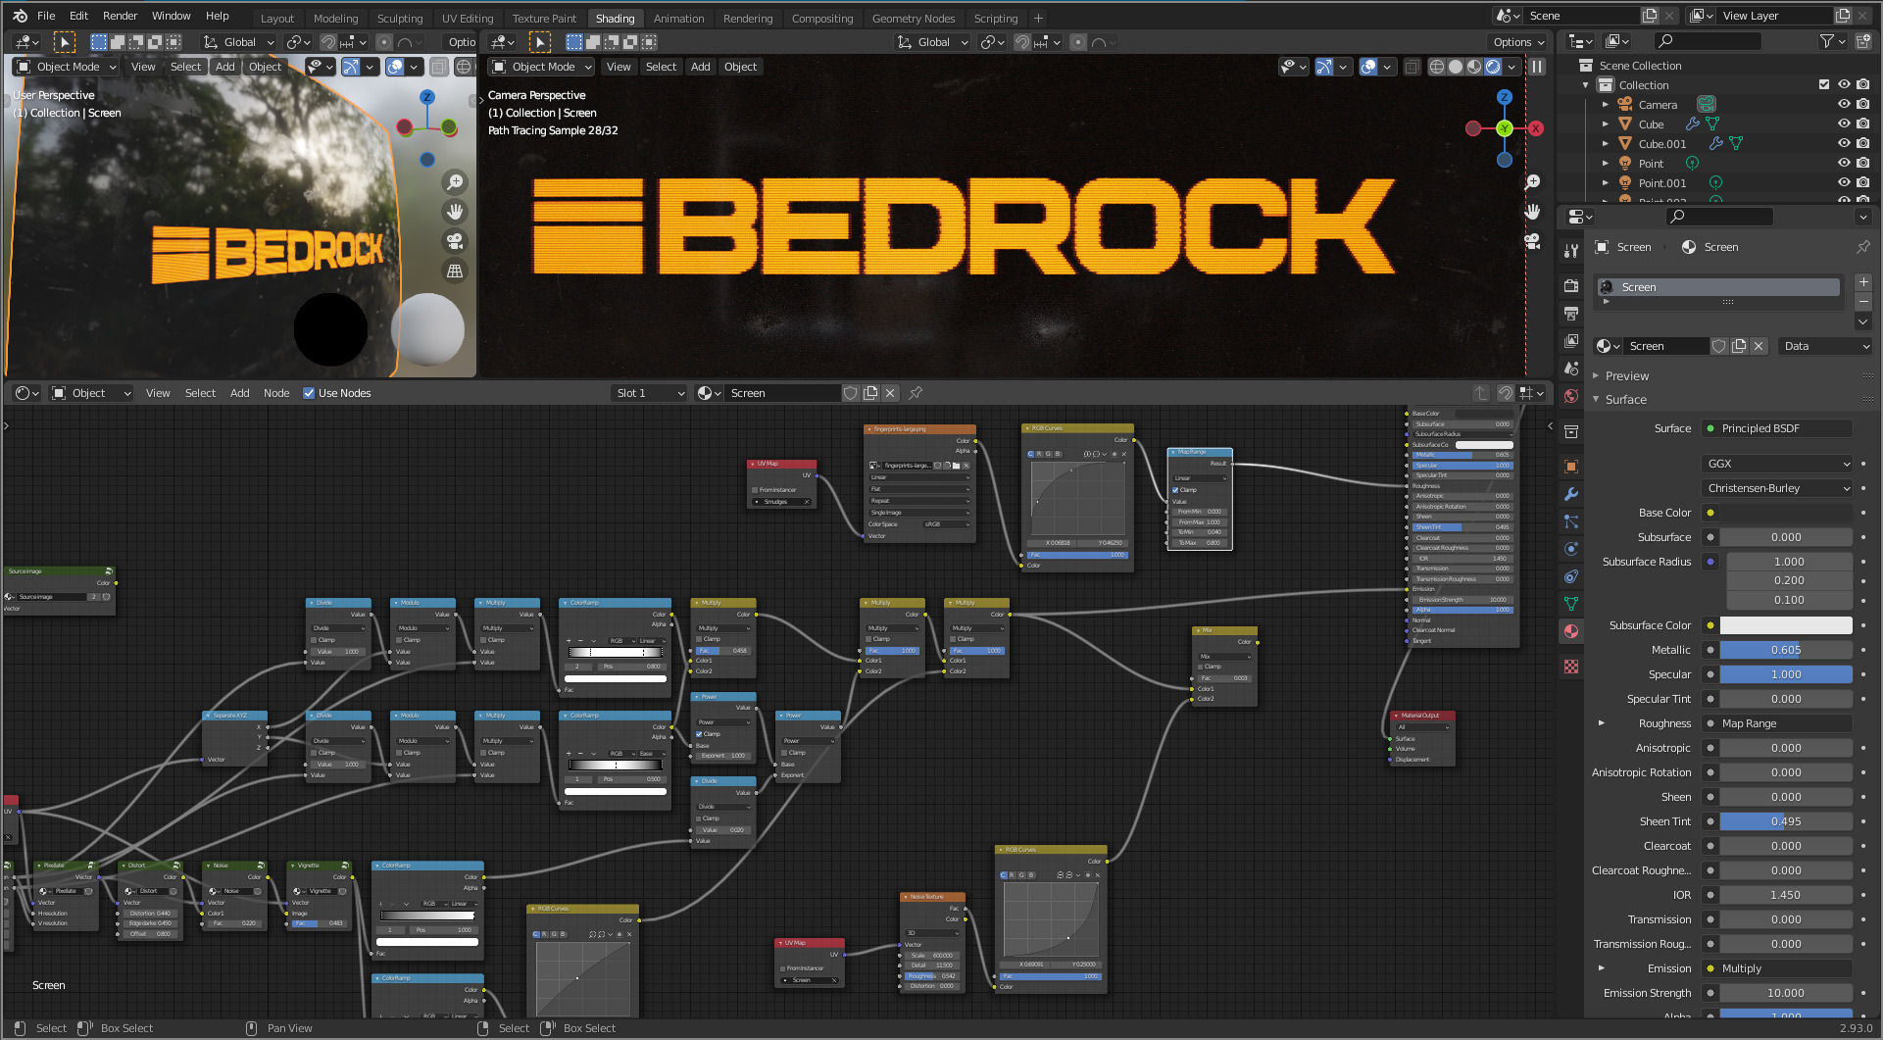Toggle orthographic grid icon in left viewport
Screen dimensions: 1883x1040
point(455,272)
